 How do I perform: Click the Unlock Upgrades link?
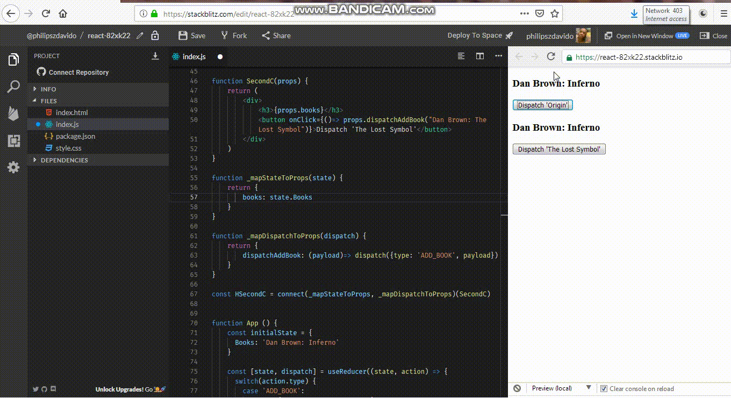click(130, 389)
